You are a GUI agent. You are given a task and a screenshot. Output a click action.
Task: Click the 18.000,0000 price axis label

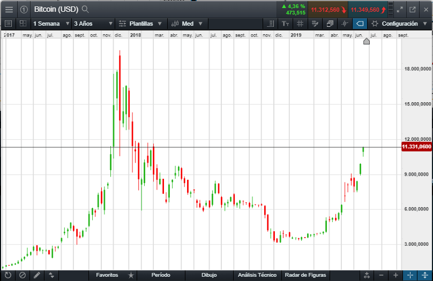pyautogui.click(x=417, y=69)
